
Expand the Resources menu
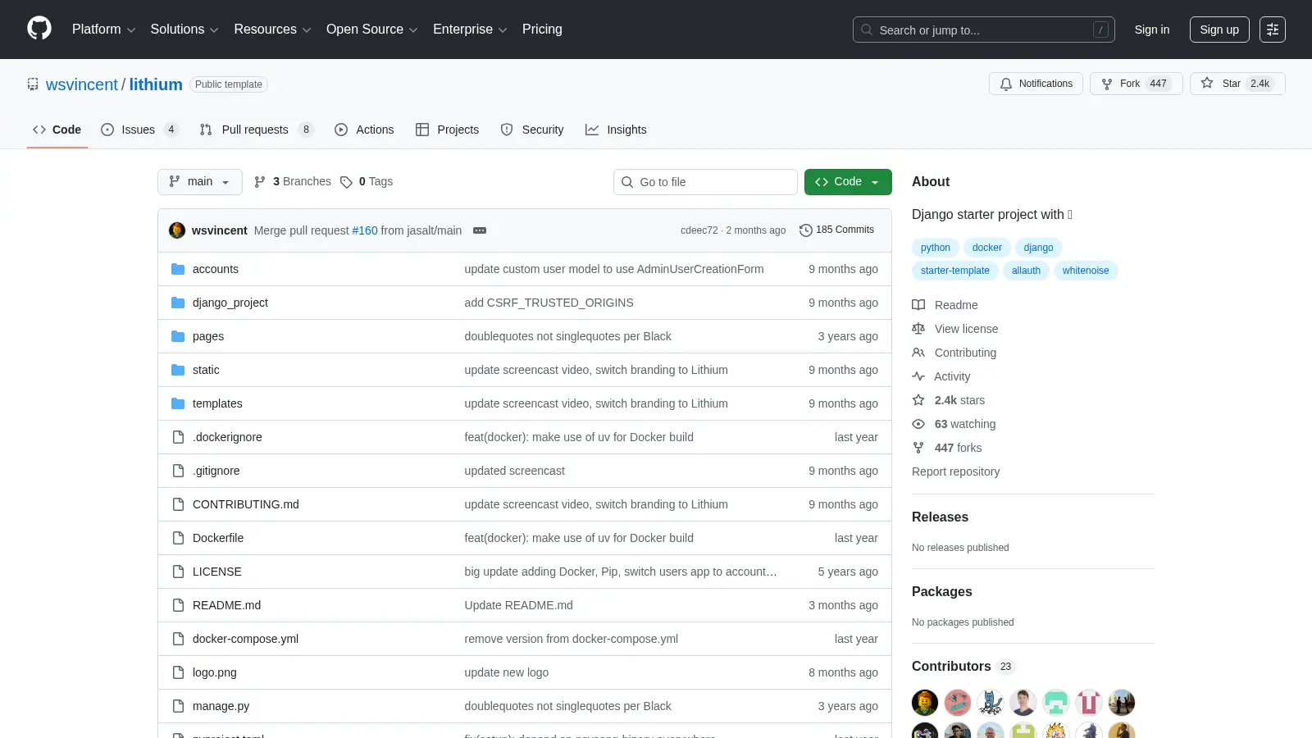coord(272,30)
